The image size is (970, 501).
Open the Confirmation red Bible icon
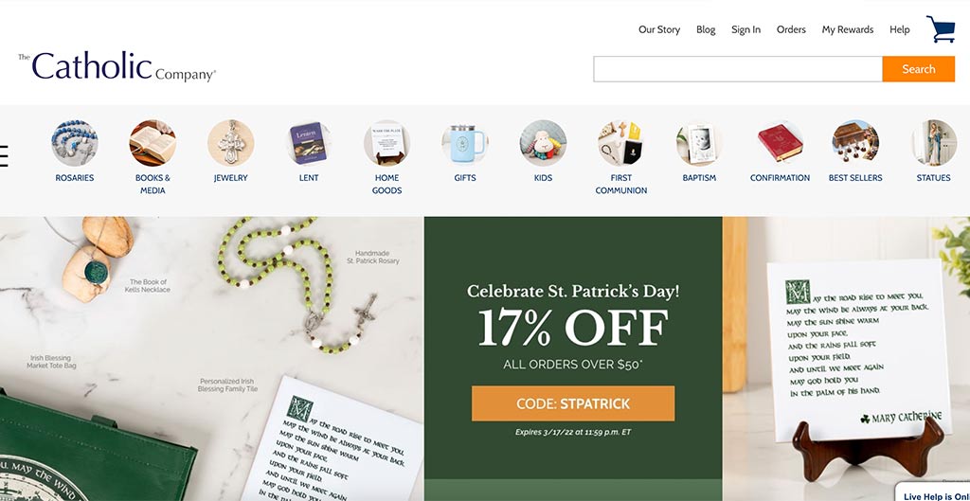pyautogui.click(x=781, y=143)
